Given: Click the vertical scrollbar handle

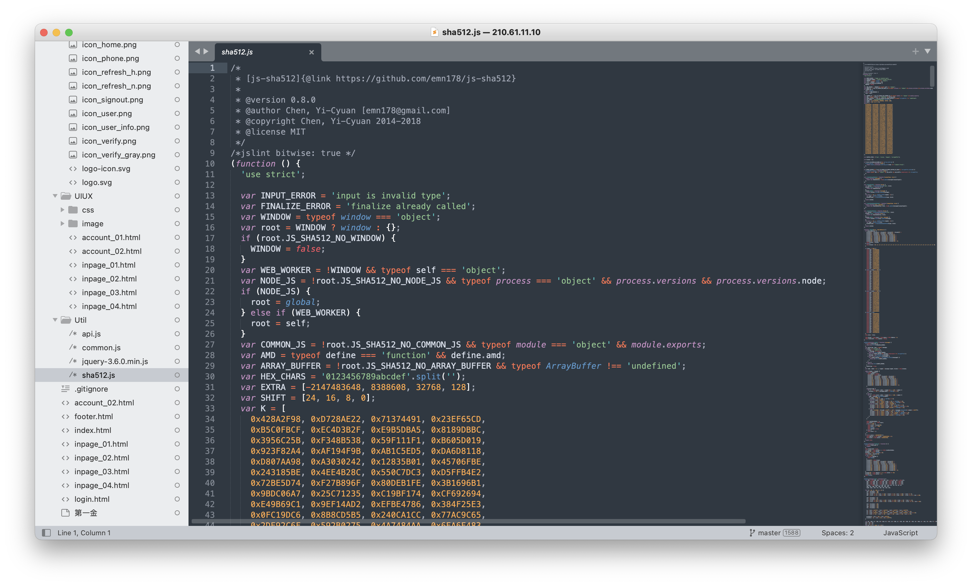Looking at the screenshot, I should coord(932,76).
